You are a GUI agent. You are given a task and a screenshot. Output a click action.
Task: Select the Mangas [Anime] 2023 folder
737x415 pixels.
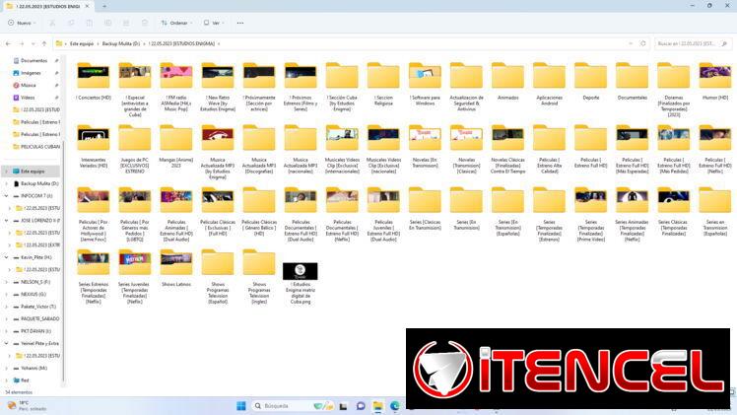176,146
